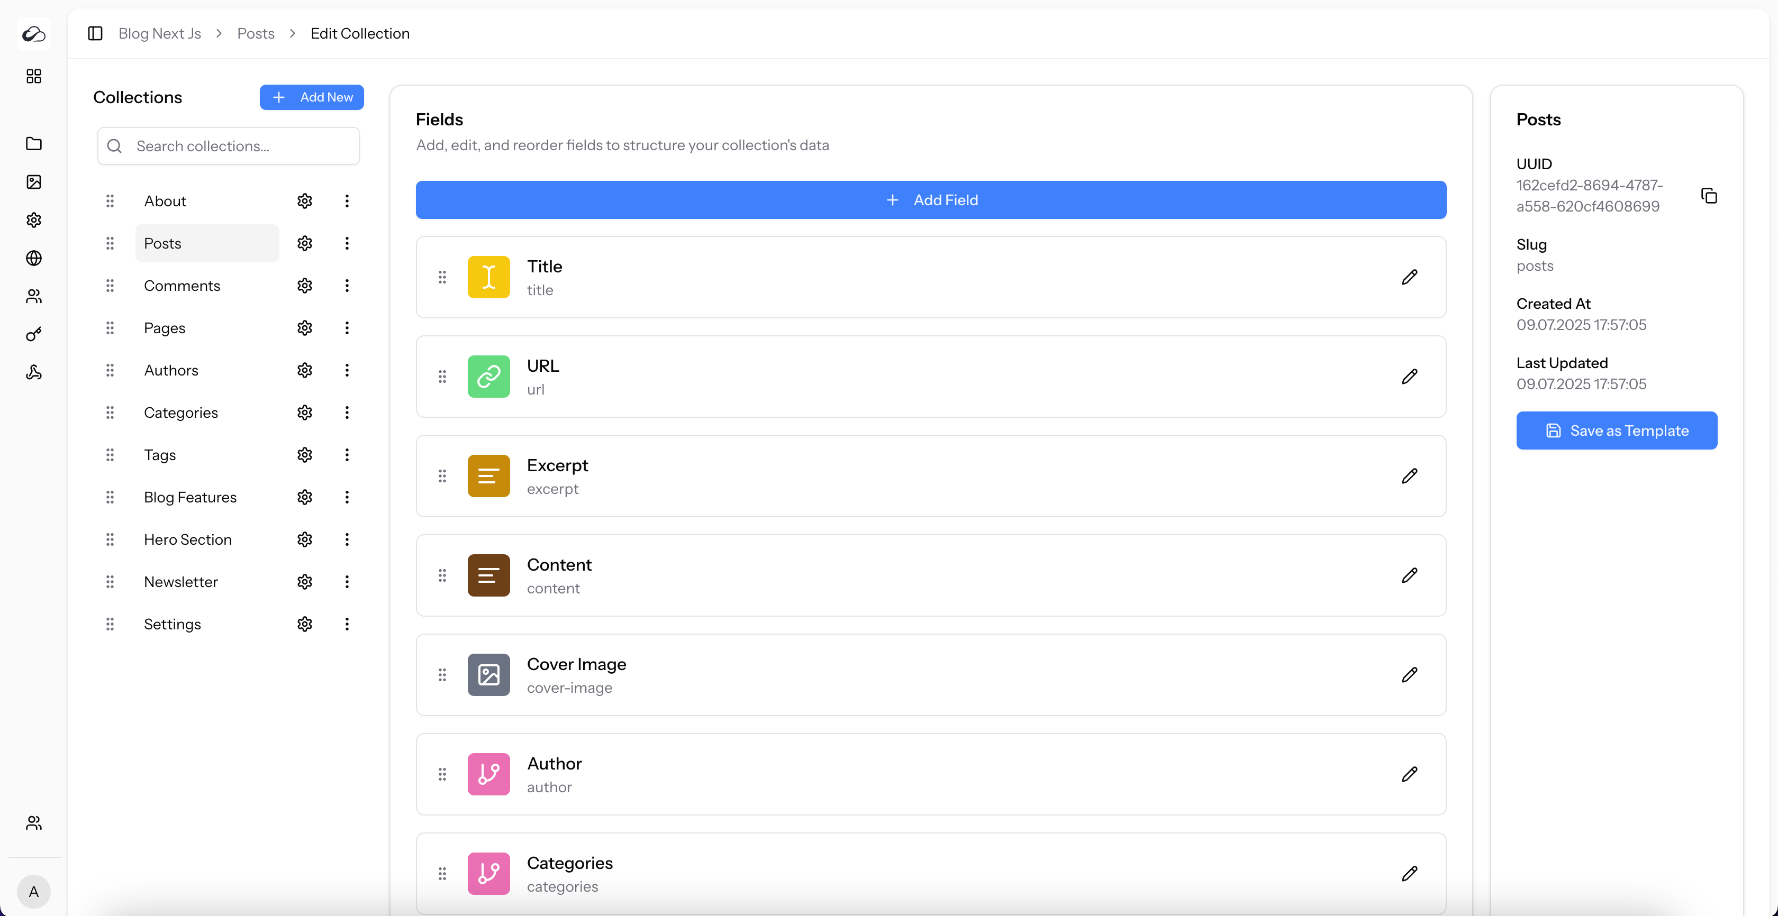Select the API keys icon in sidebar
Viewport: 1778px width, 916px height.
(x=33, y=335)
